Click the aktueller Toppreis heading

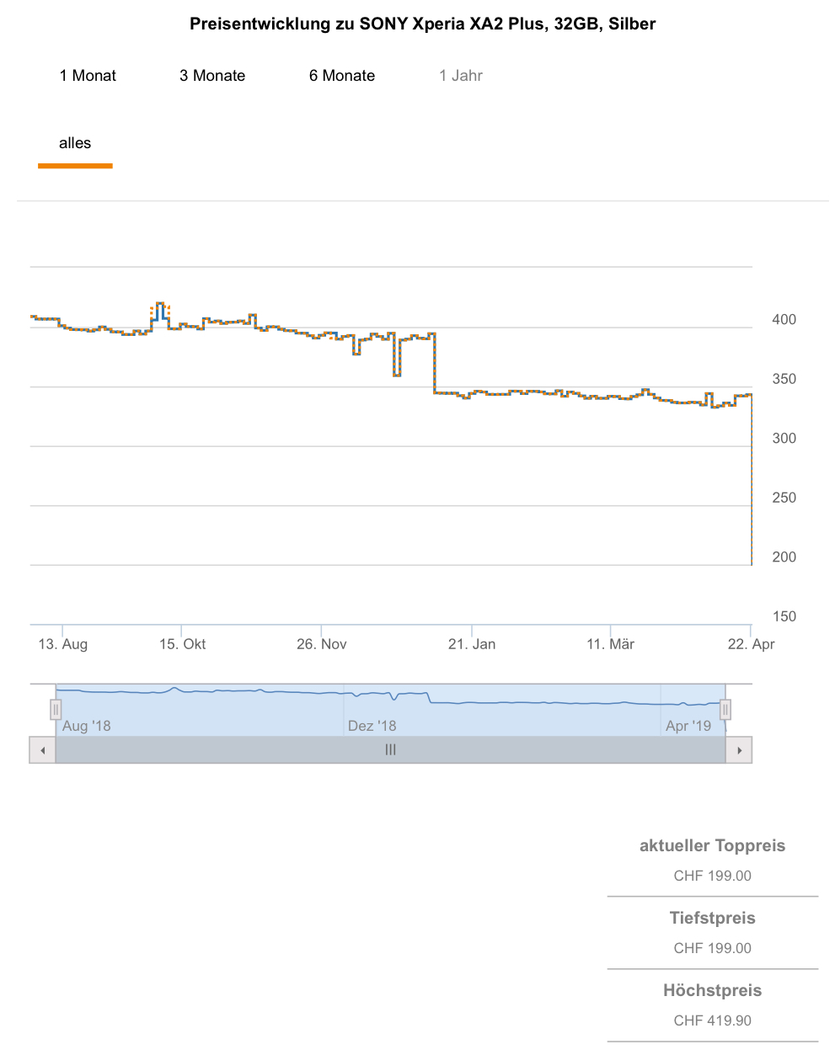point(712,846)
